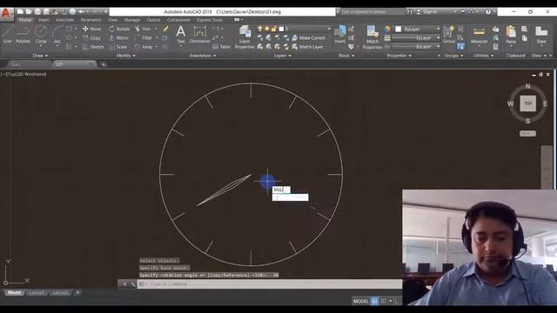Click the color wheel object color icon

coord(386,29)
